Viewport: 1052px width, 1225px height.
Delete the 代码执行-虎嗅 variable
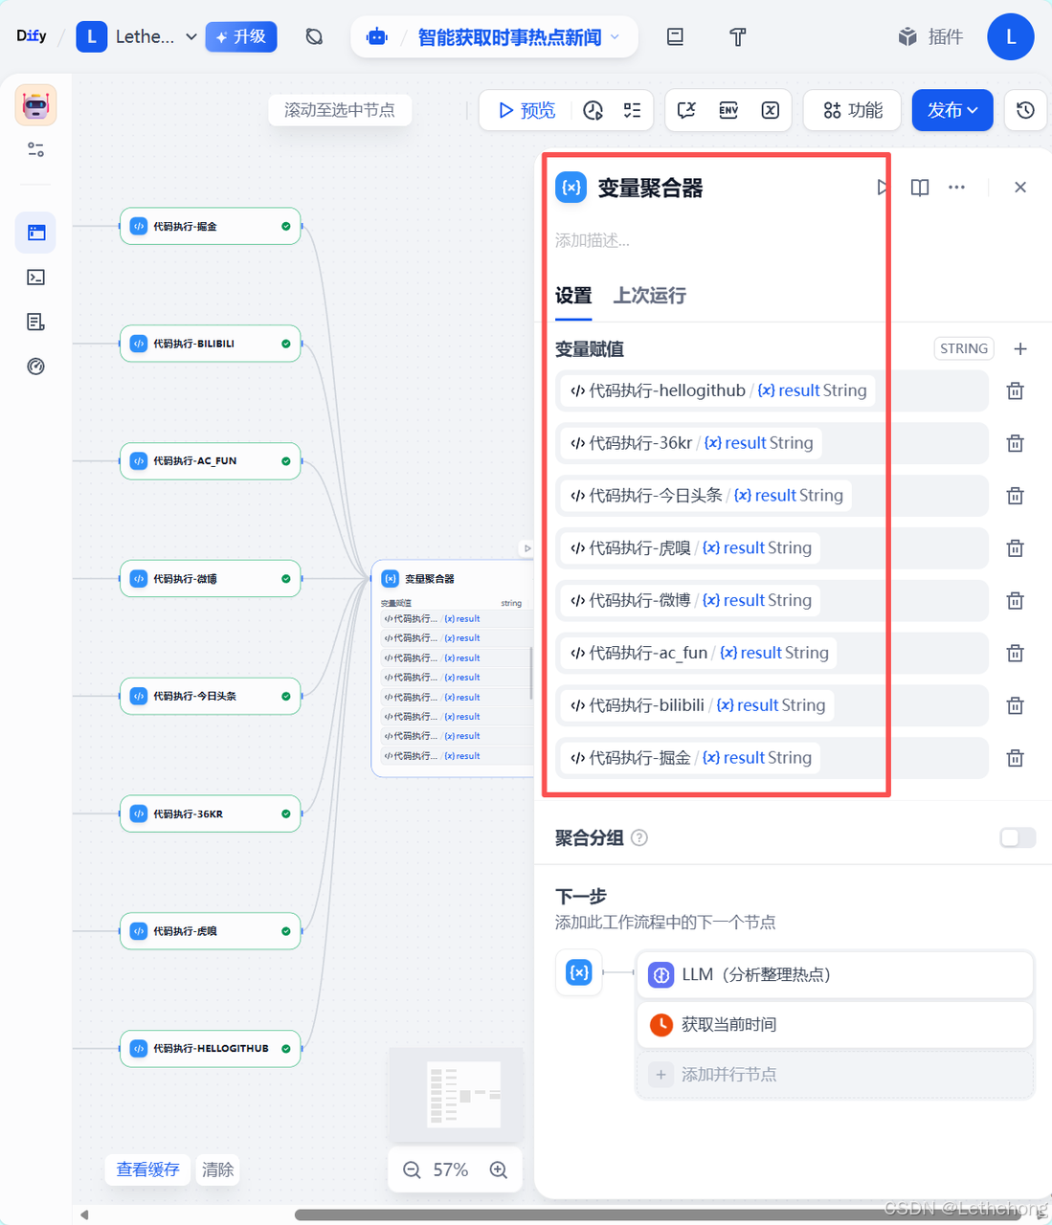click(x=1016, y=548)
